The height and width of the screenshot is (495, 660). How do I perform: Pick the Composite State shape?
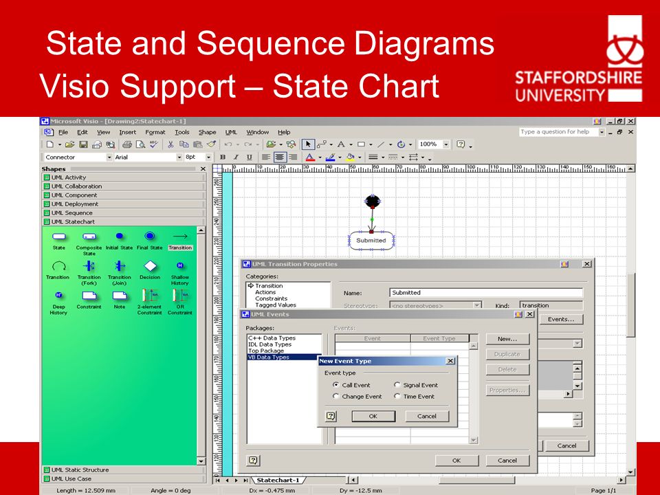[x=89, y=243]
